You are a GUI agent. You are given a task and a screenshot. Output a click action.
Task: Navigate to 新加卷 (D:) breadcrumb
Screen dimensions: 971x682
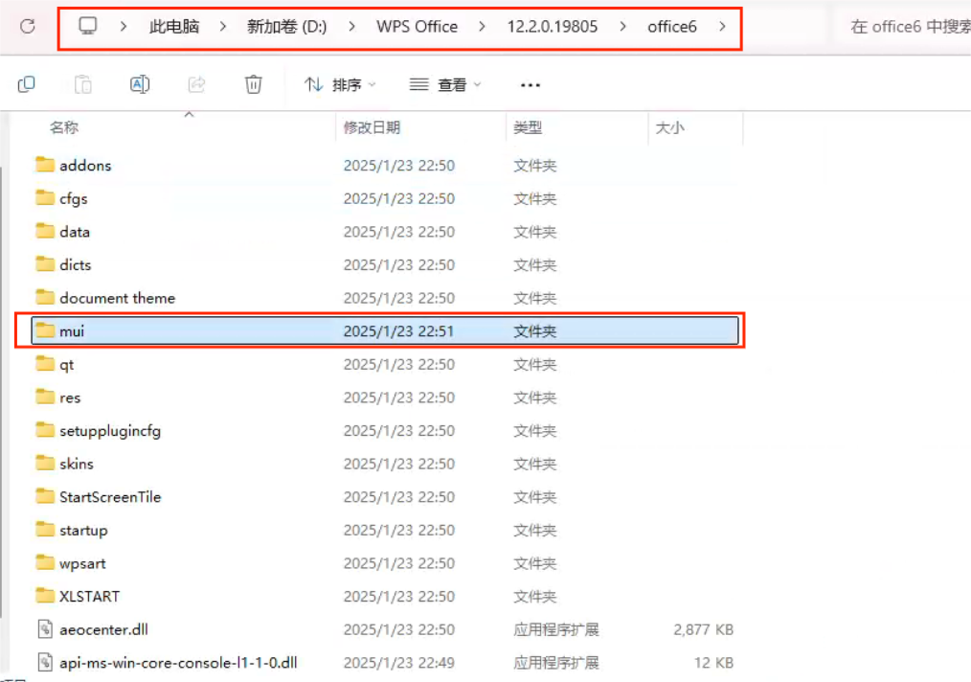(286, 27)
